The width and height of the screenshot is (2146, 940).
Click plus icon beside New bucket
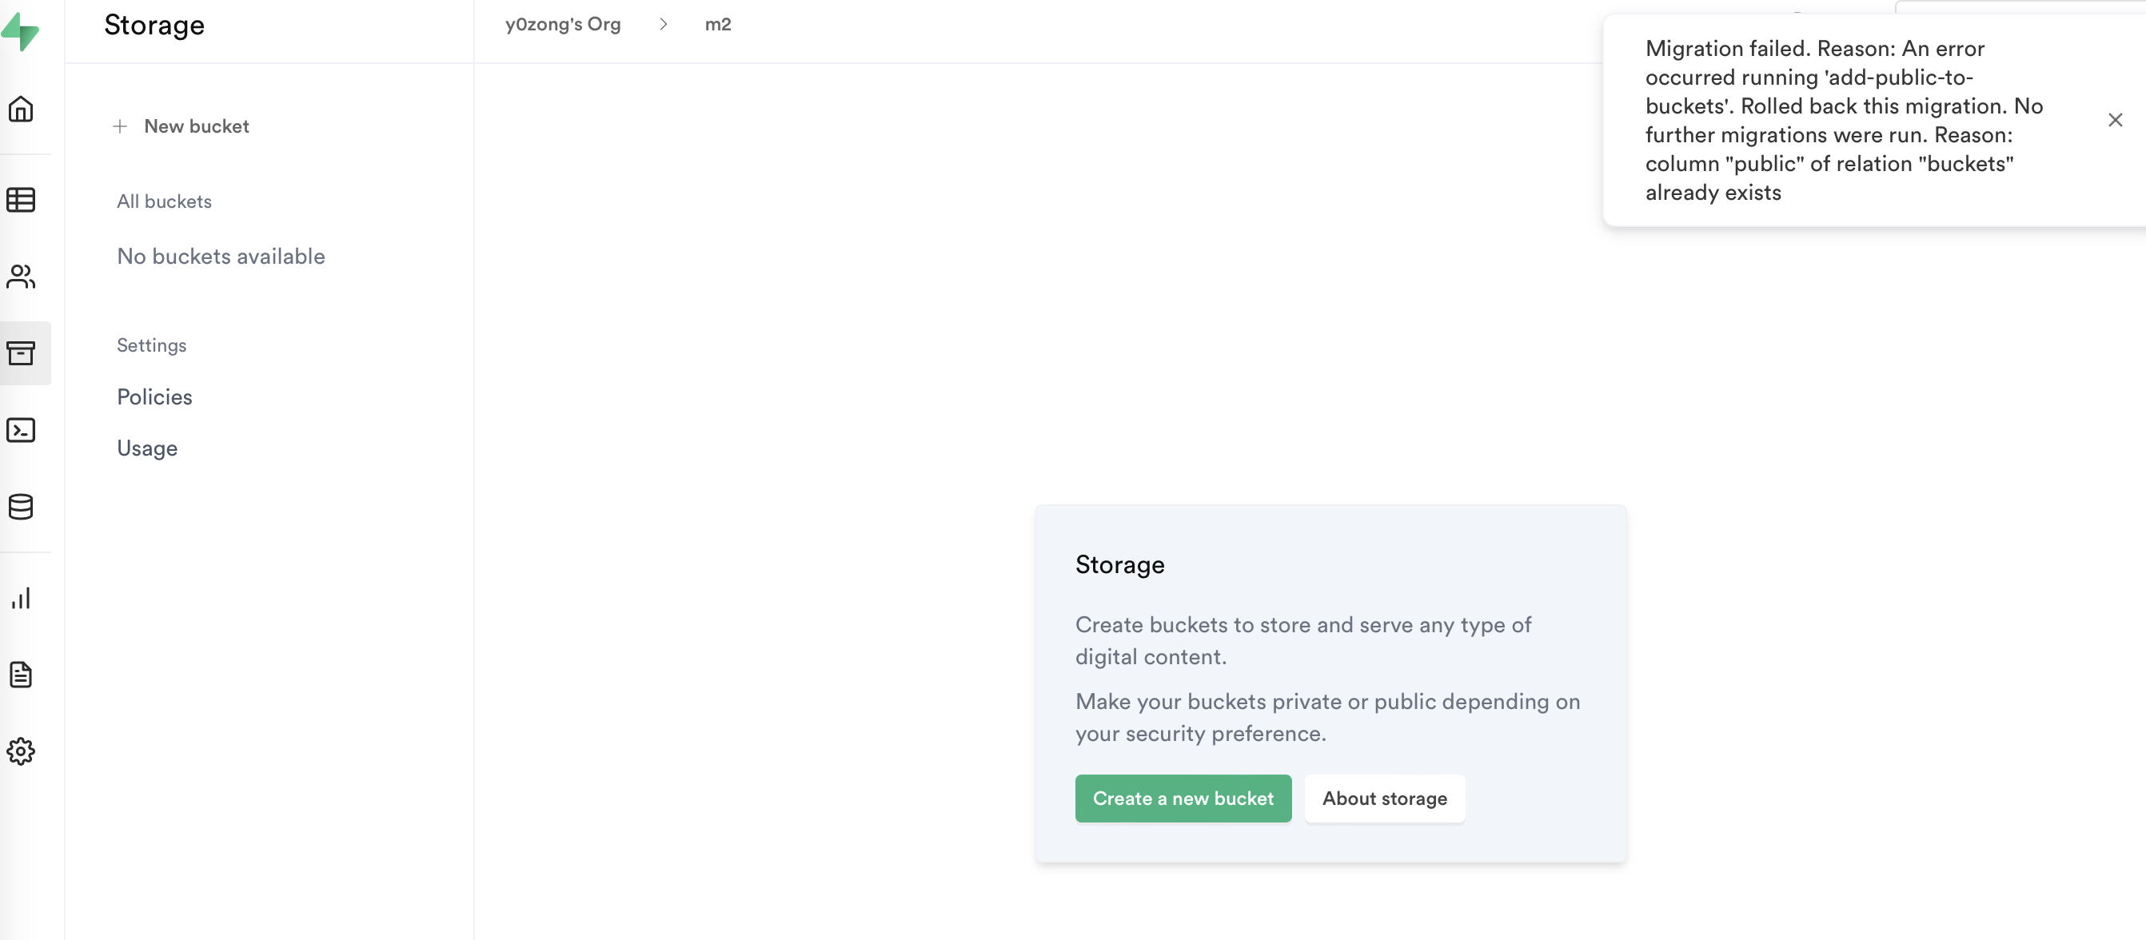120,126
